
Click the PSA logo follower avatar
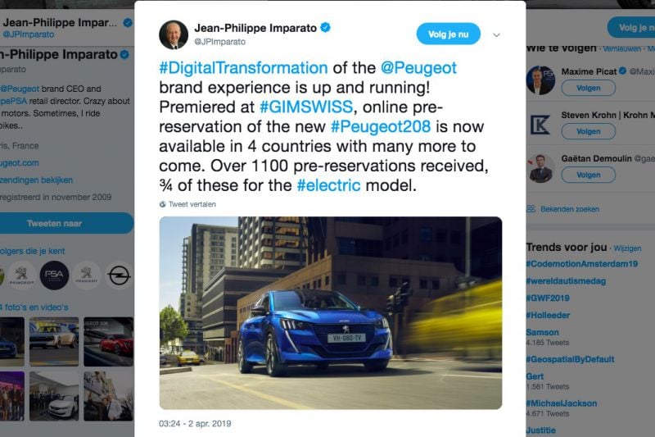click(x=54, y=275)
